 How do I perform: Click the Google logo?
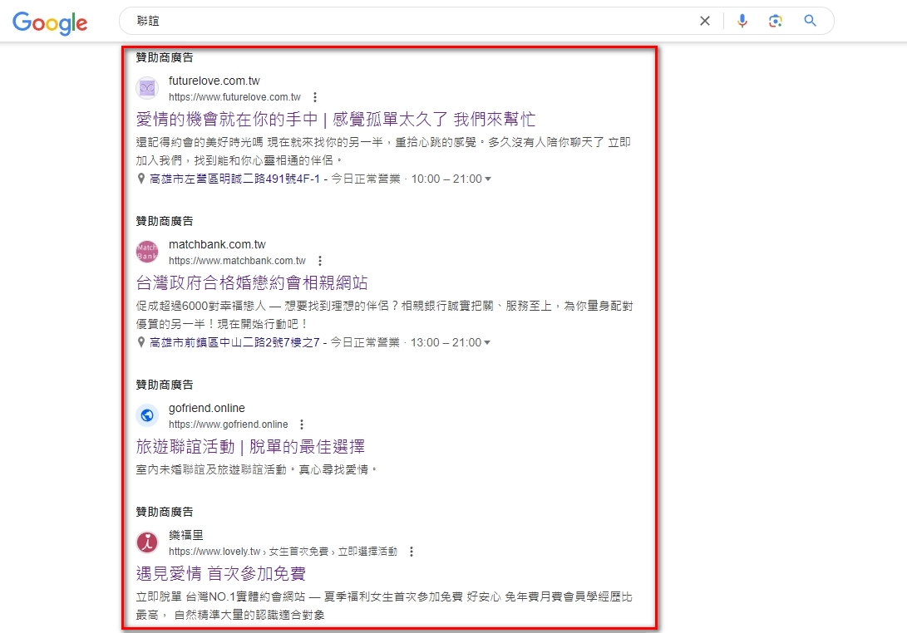[x=50, y=22]
